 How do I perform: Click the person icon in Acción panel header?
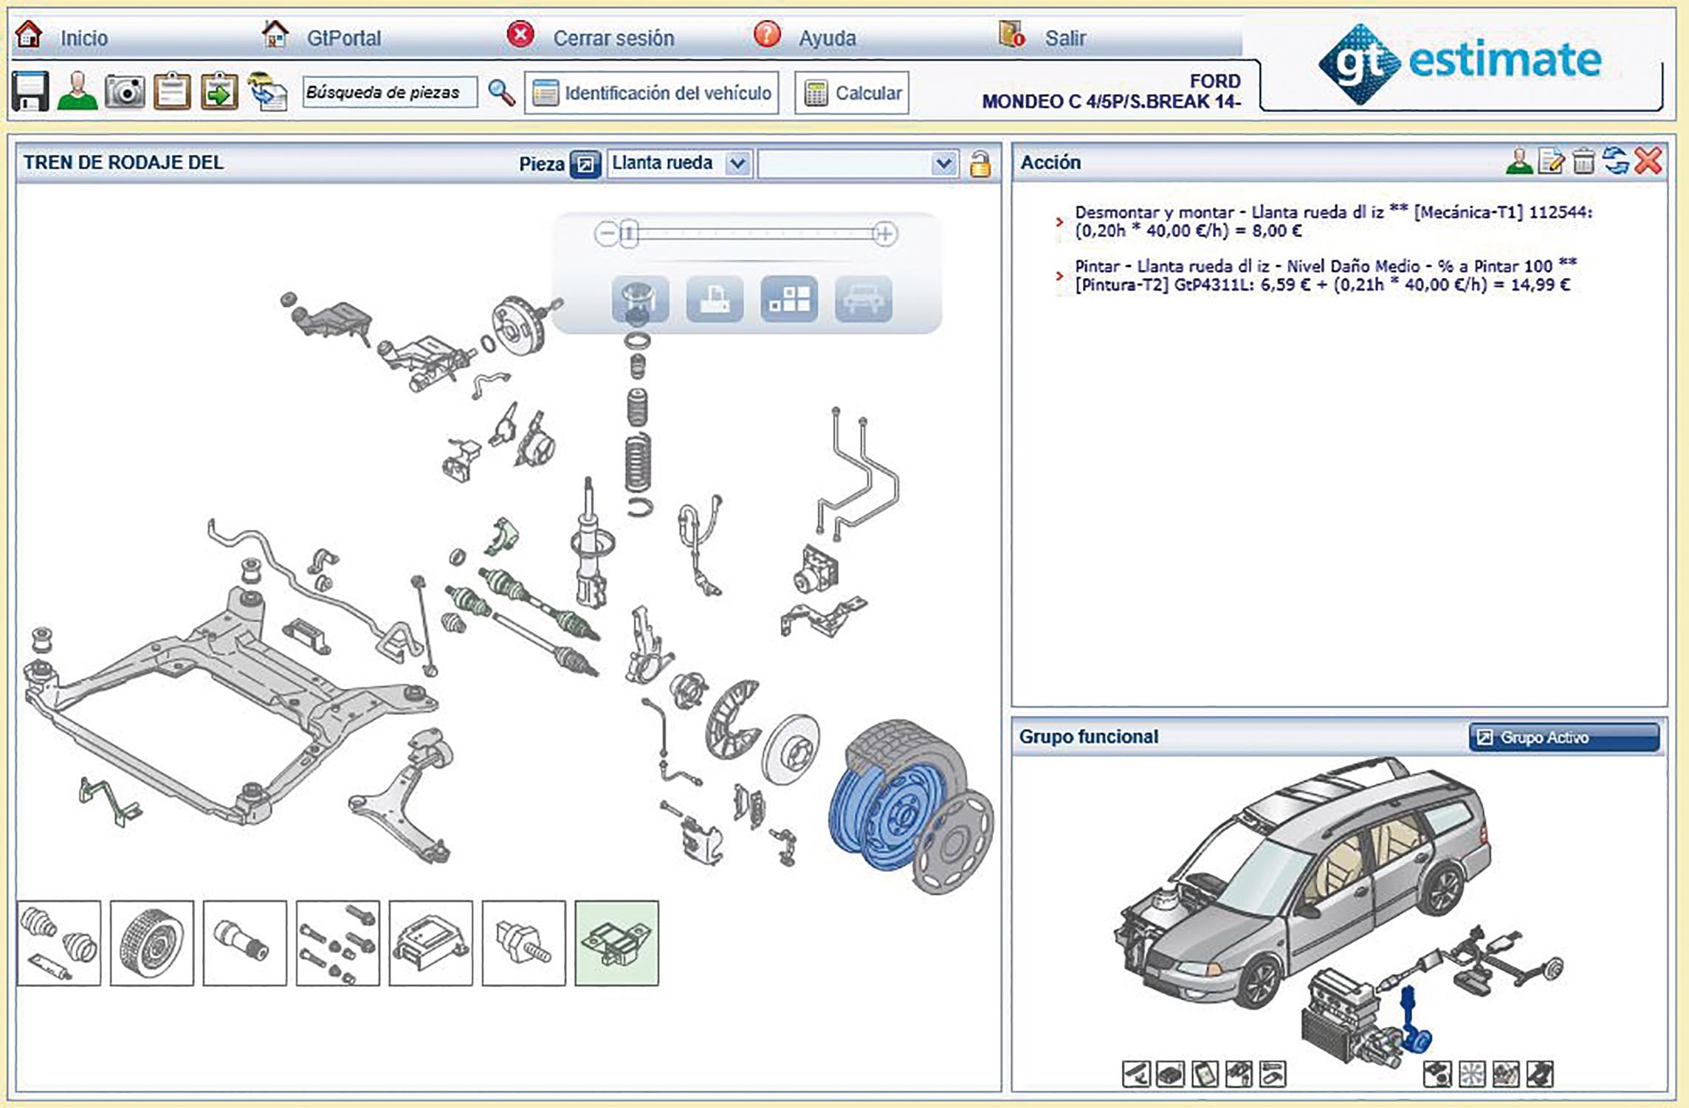[x=1518, y=161]
